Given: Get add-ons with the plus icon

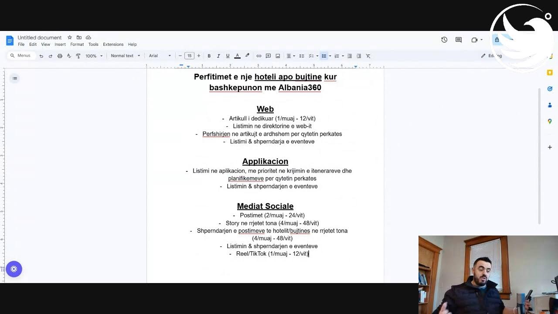Looking at the screenshot, I should (550, 147).
